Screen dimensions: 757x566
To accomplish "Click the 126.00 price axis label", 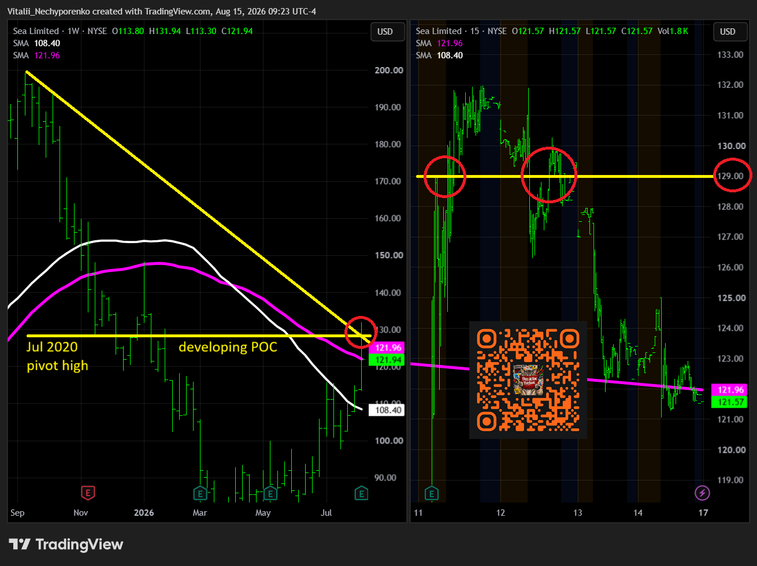I will click(x=731, y=267).
